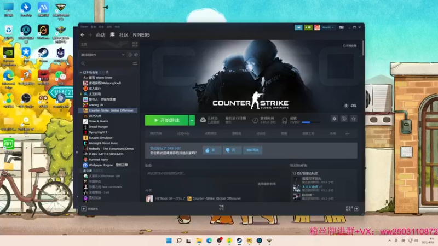Click the Windows Start button on taskbar
The image size is (438, 246).
point(169,241)
